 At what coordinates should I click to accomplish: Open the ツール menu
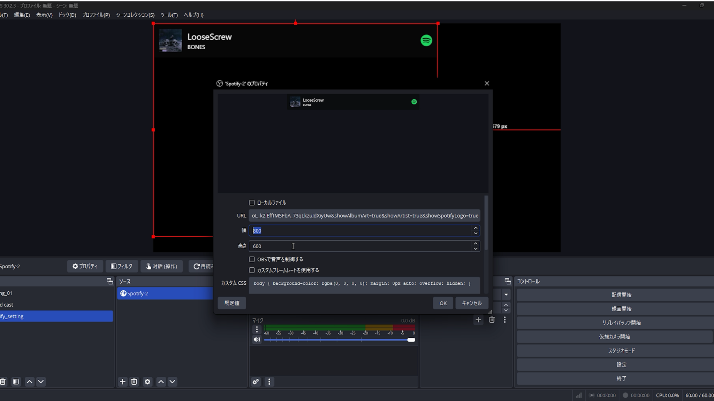click(169, 15)
